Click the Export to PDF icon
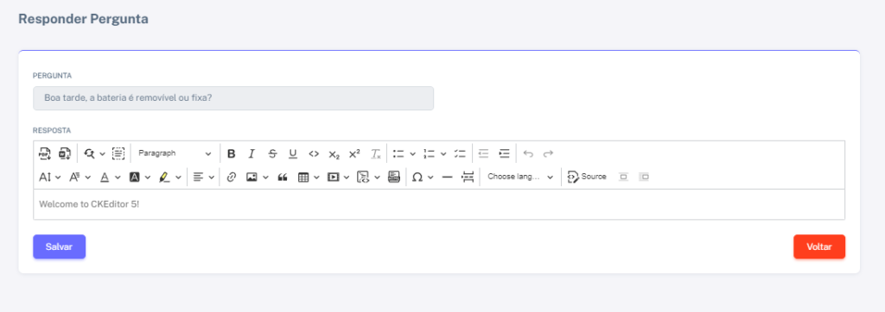 click(45, 153)
